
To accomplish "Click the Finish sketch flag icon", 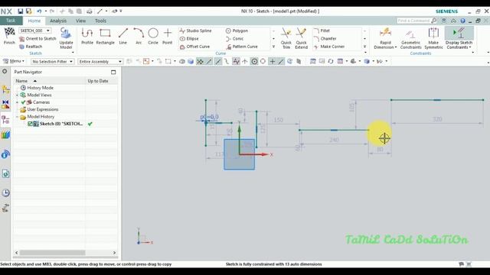I will tap(9, 32).
